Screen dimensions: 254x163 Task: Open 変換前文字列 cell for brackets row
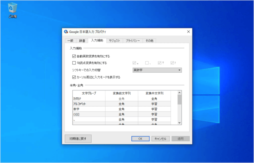[x=122, y=114]
